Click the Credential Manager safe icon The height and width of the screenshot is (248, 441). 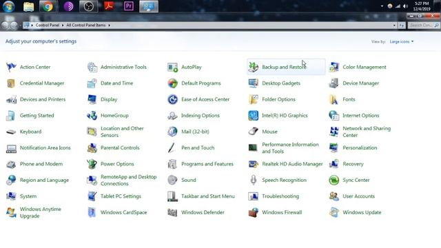pos(11,83)
